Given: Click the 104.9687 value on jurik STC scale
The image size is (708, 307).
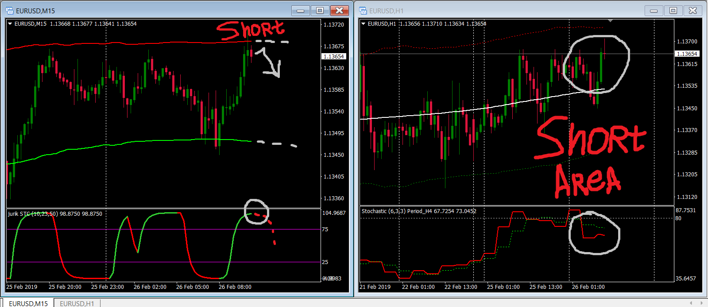Looking at the screenshot, I should point(334,213).
